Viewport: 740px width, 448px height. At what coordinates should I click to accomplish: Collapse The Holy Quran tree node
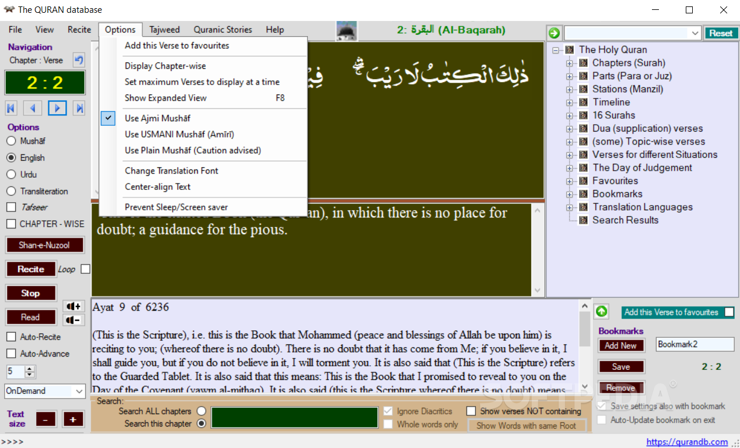click(x=556, y=50)
